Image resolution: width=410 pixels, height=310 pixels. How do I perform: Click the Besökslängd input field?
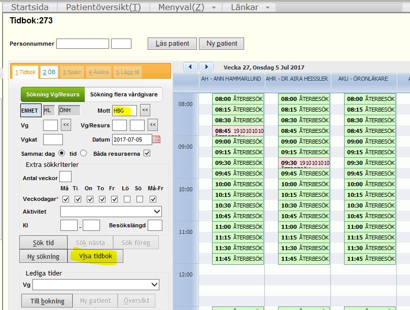(155, 225)
